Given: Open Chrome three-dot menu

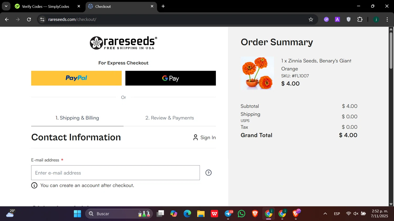Looking at the screenshot, I should (387, 19).
